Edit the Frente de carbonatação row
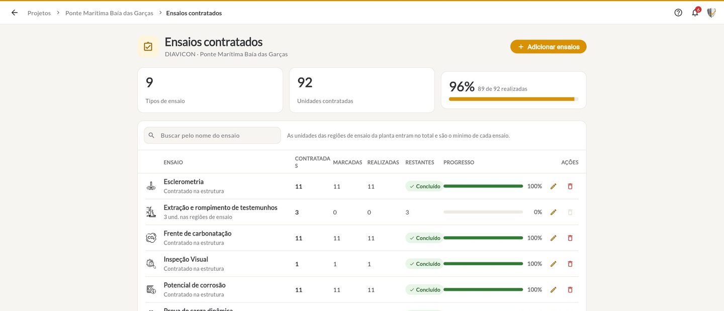Viewport: 724px width, 311px height. click(554, 238)
